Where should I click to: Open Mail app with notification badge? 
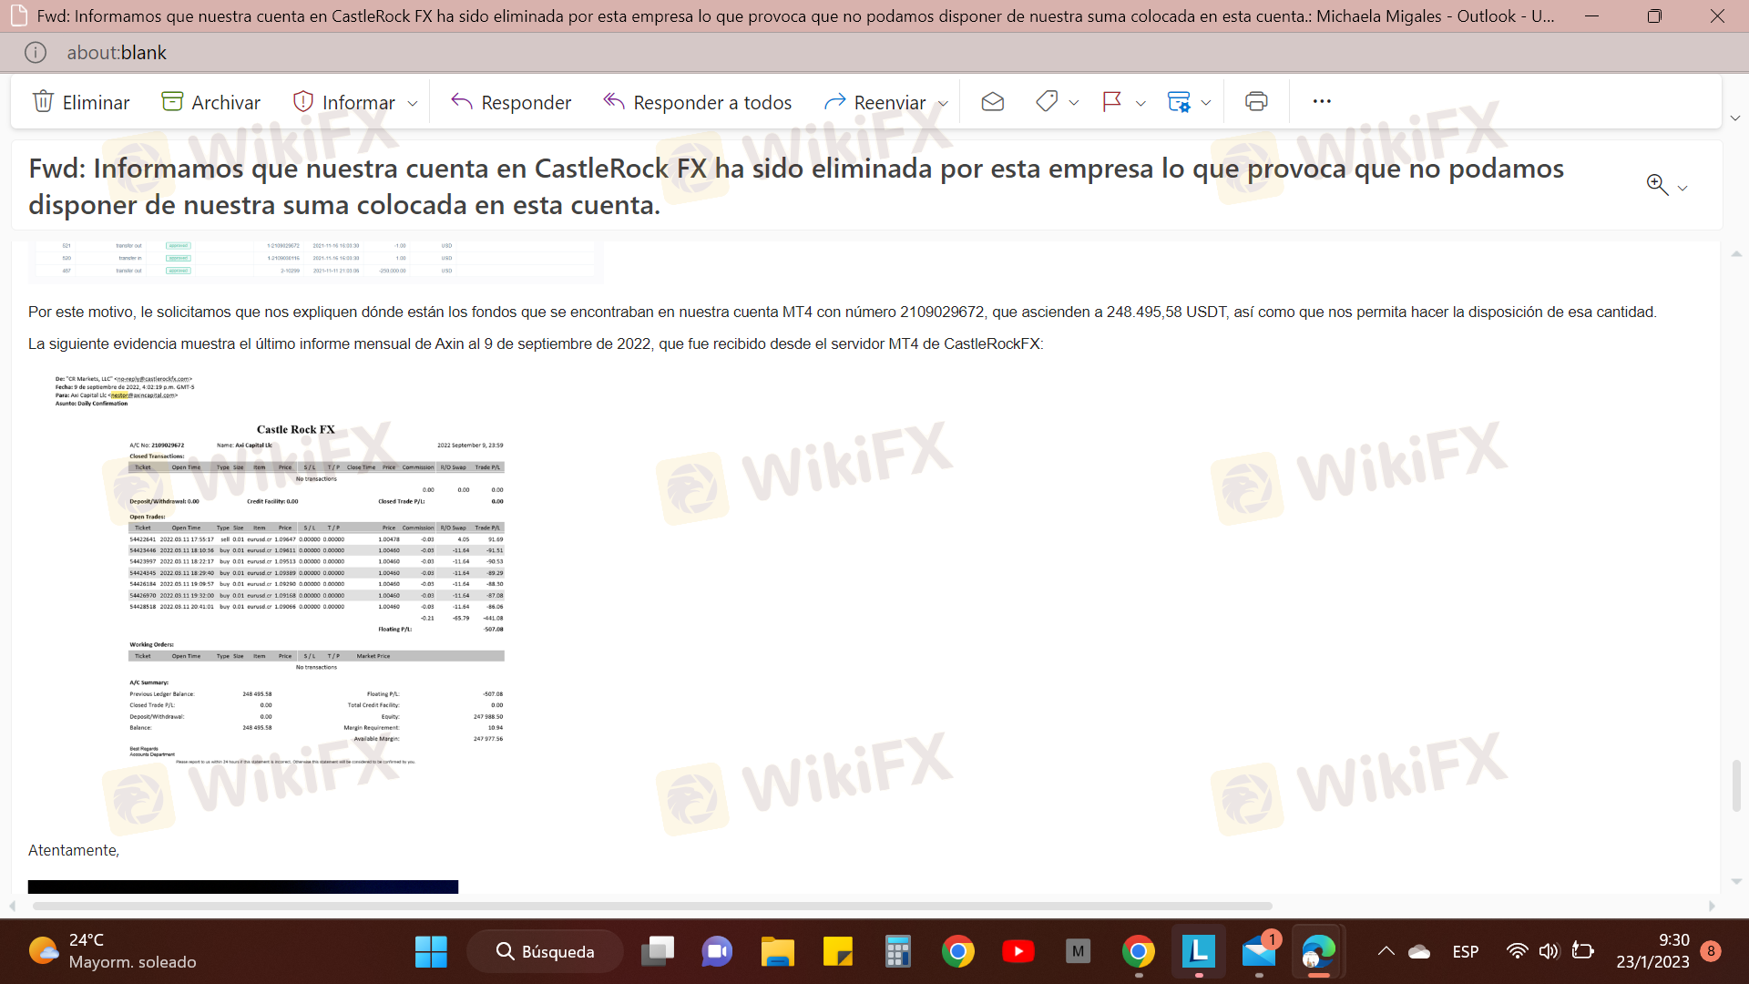[x=1260, y=952]
